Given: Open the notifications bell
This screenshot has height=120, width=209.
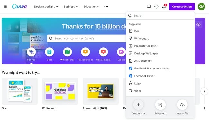Looking at the screenshot, I should [x=164, y=6].
